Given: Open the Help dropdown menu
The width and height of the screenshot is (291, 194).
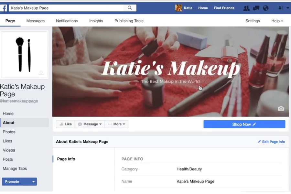Looking at the screenshot, I should click(277, 21).
